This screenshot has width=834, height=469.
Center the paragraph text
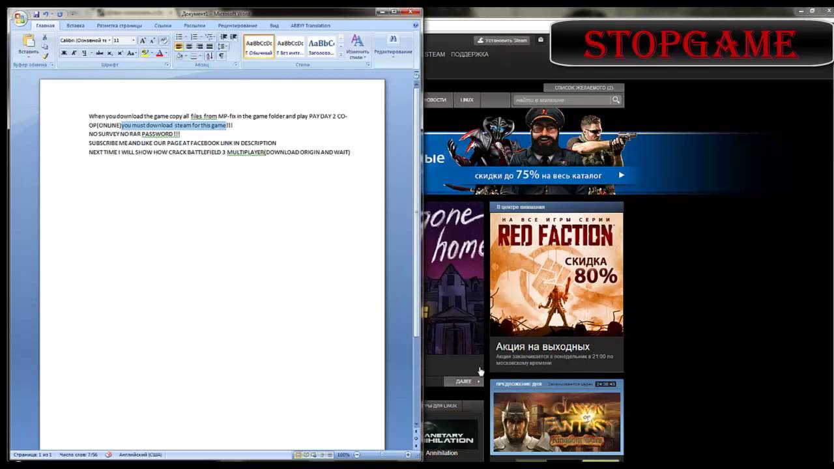coord(189,47)
